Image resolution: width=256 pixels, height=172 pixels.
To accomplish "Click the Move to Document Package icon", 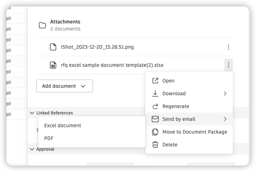I will pyautogui.click(x=155, y=132).
